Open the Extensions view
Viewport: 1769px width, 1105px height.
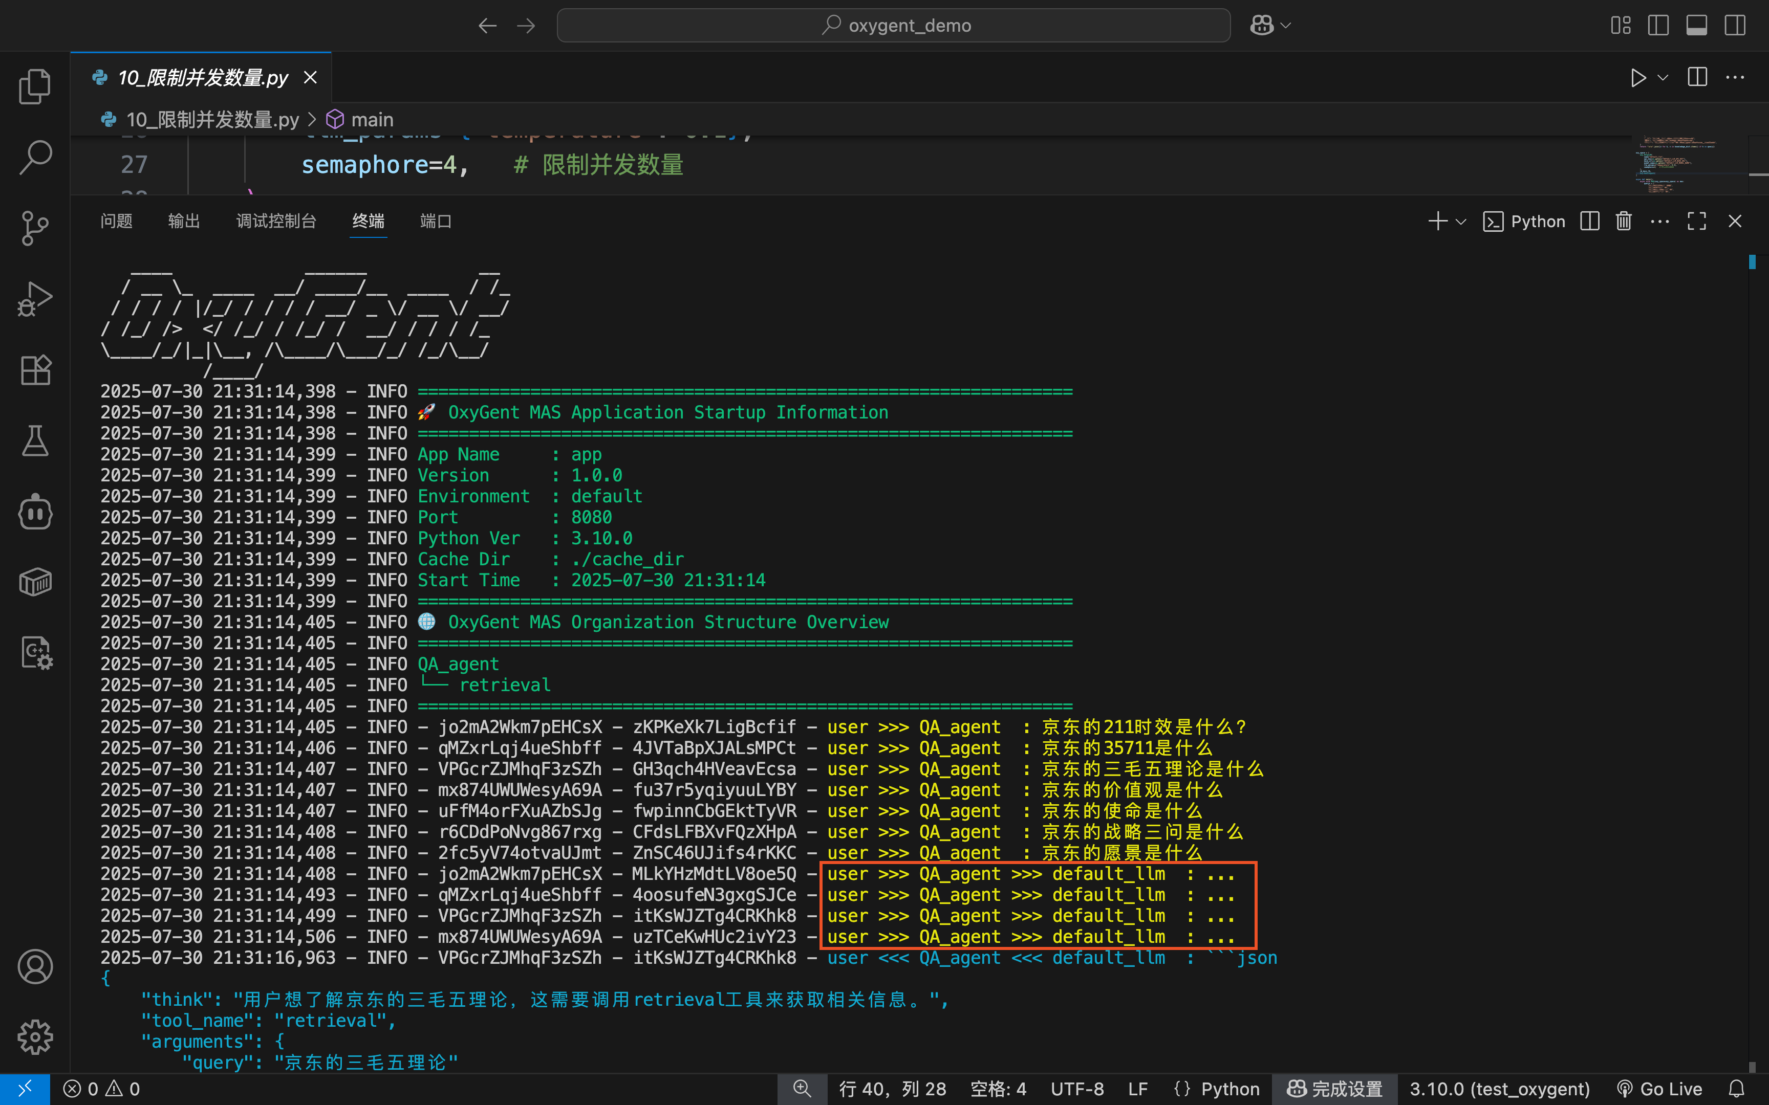(x=34, y=370)
